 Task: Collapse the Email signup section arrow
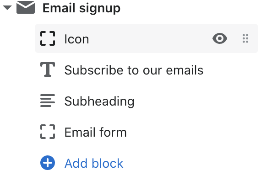(x=7, y=8)
